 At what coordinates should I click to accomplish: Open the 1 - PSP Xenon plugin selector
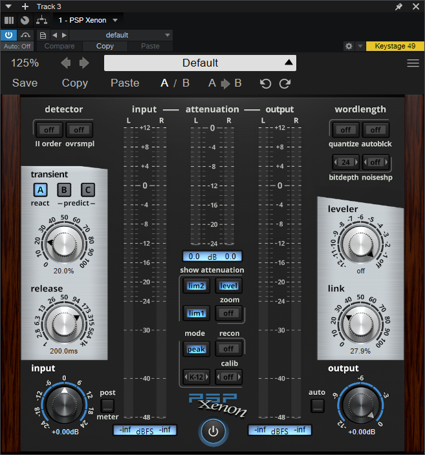(x=88, y=20)
